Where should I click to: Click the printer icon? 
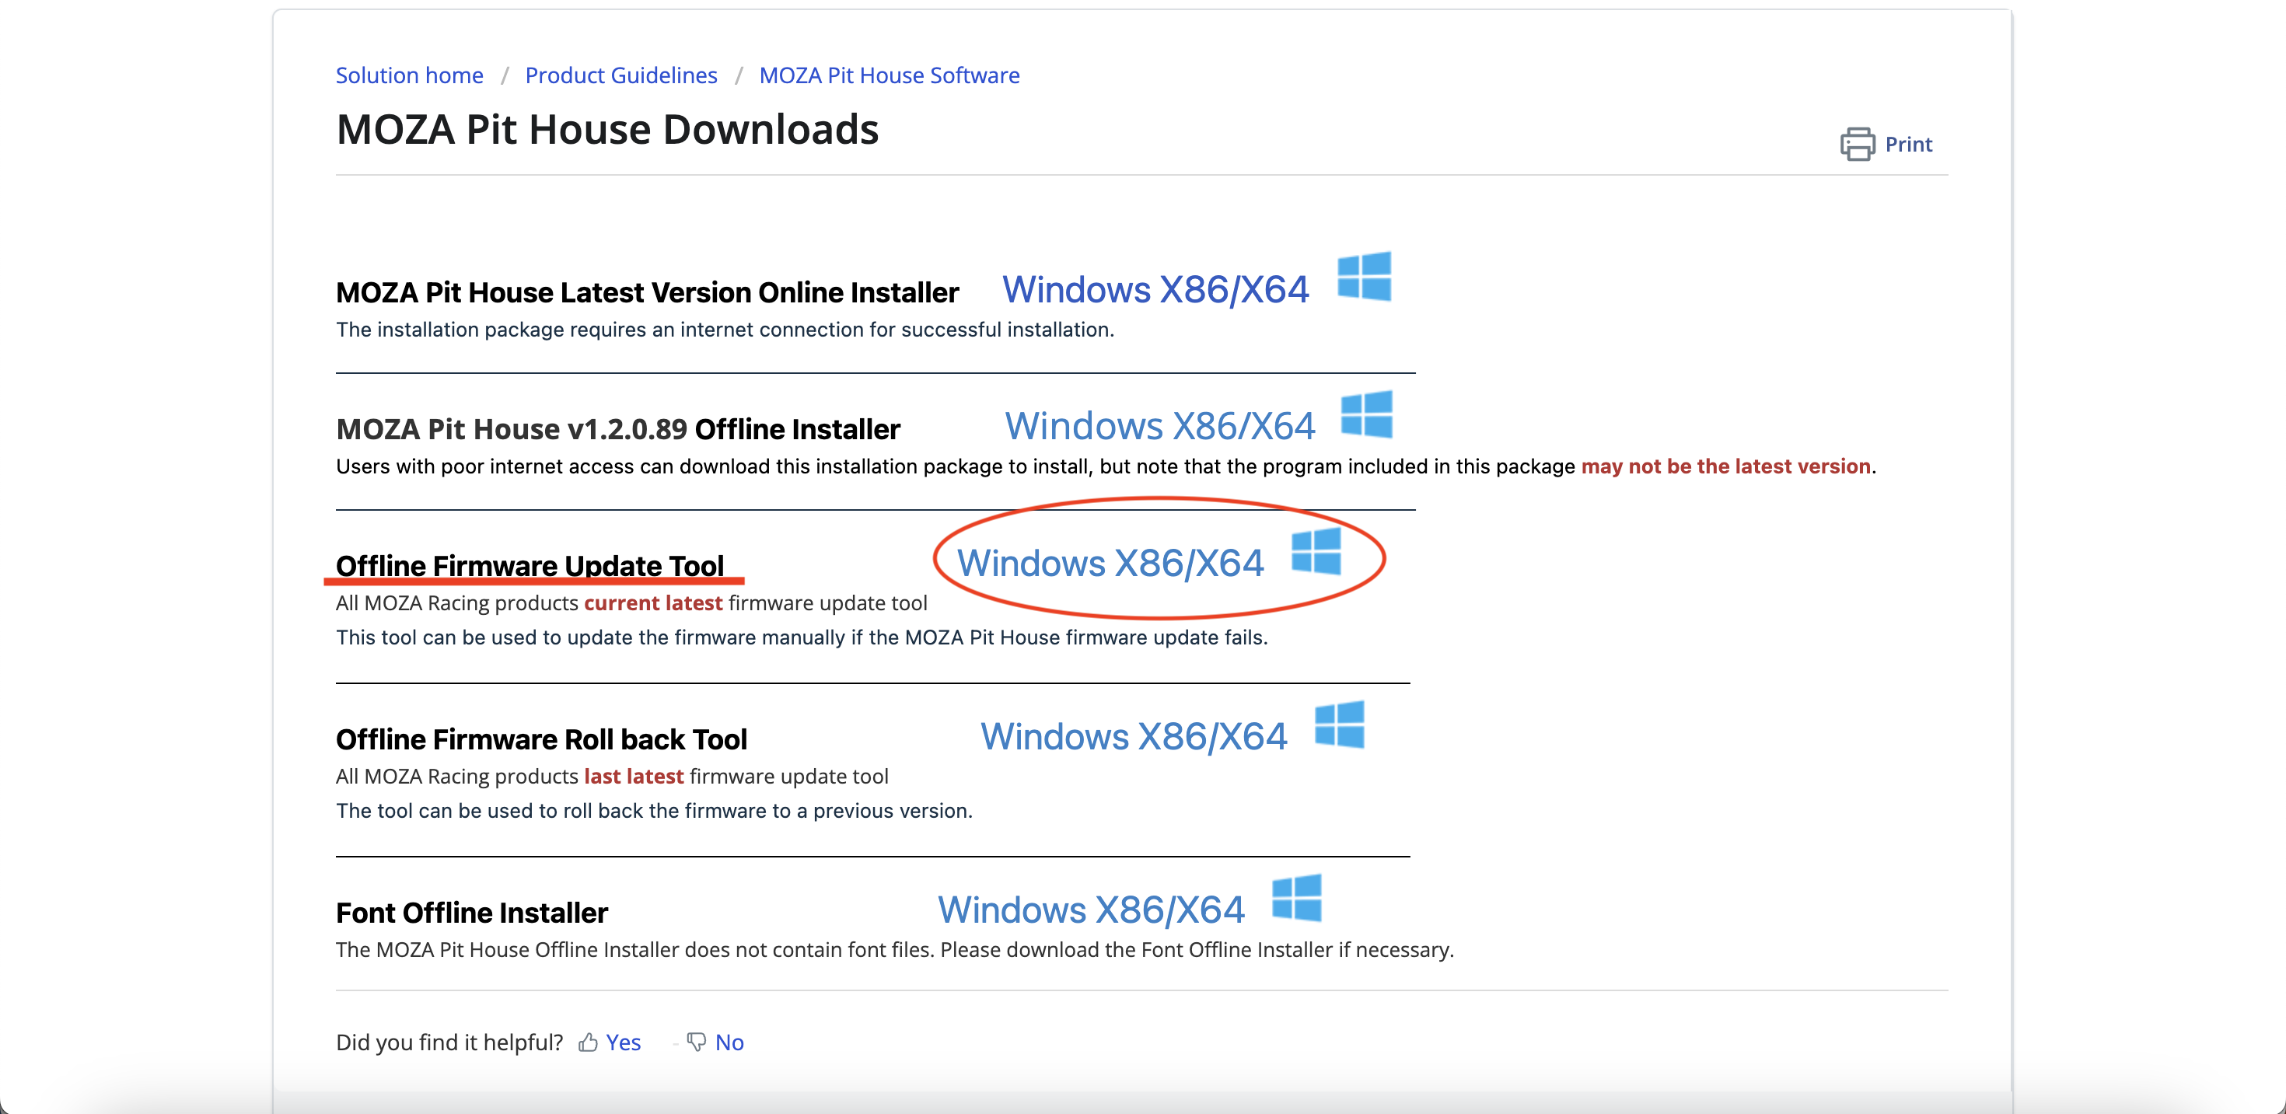1858,144
